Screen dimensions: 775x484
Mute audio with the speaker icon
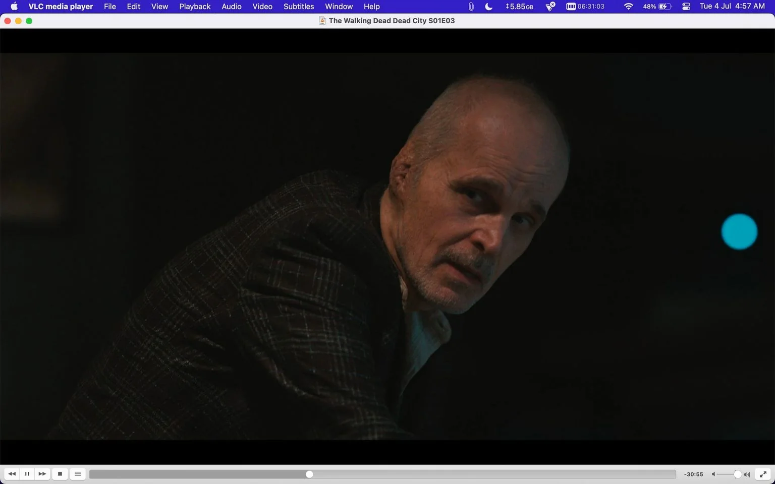click(x=713, y=474)
